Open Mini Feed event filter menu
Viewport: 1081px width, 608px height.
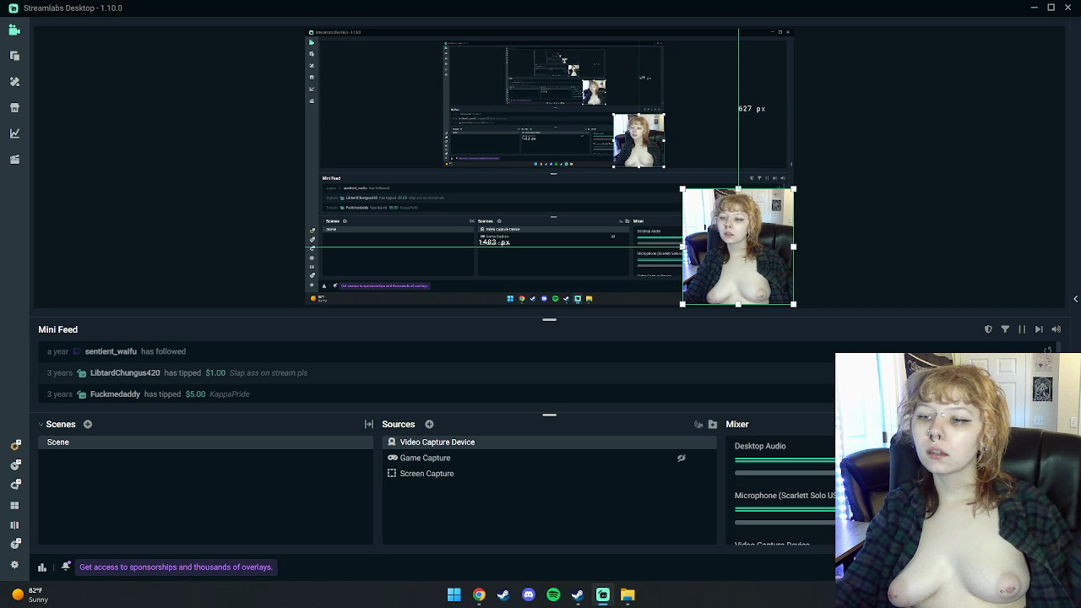(1005, 329)
